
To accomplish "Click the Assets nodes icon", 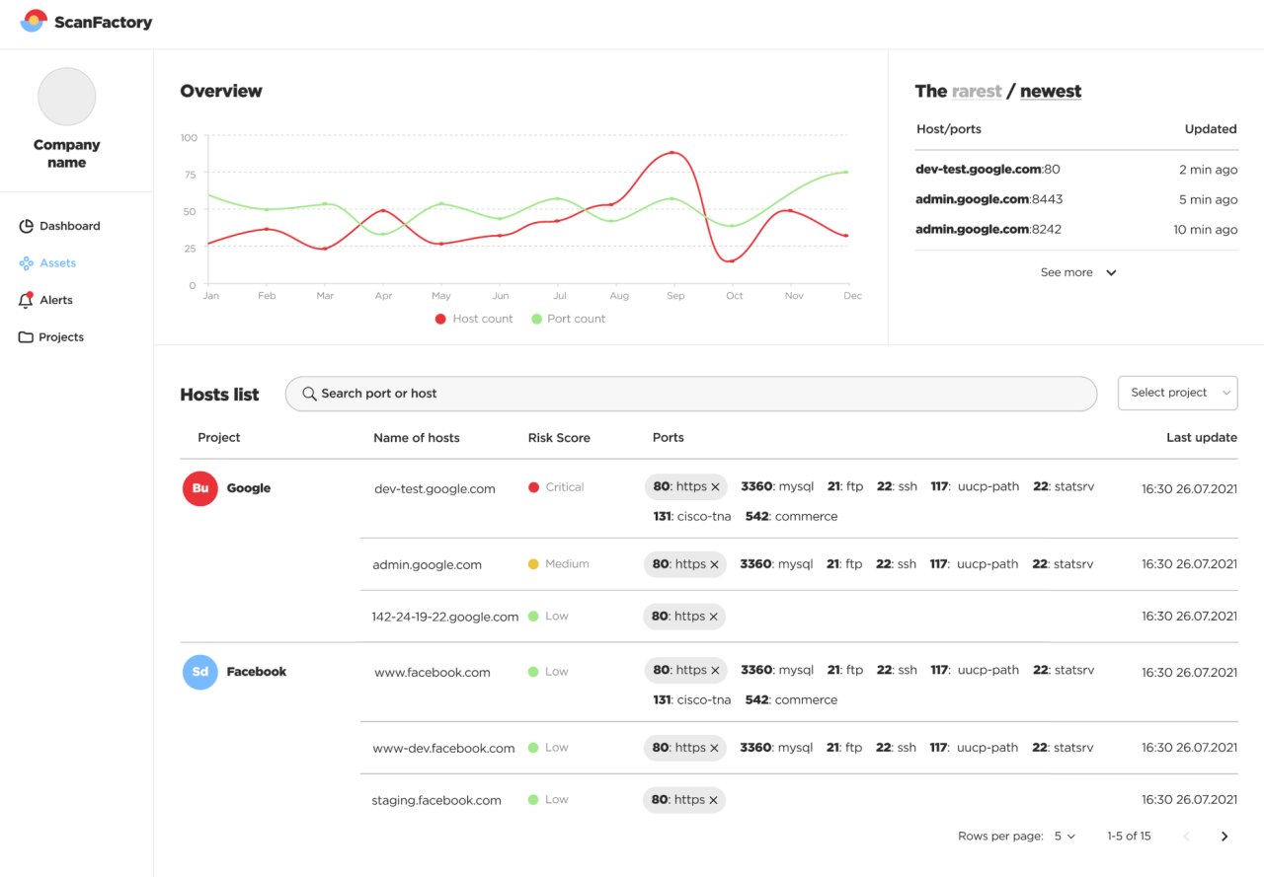I will [x=27, y=263].
